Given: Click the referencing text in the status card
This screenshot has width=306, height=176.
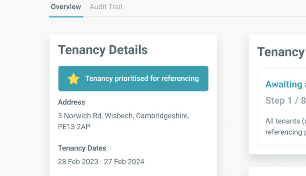Looking at the screenshot, I should 284,132.
